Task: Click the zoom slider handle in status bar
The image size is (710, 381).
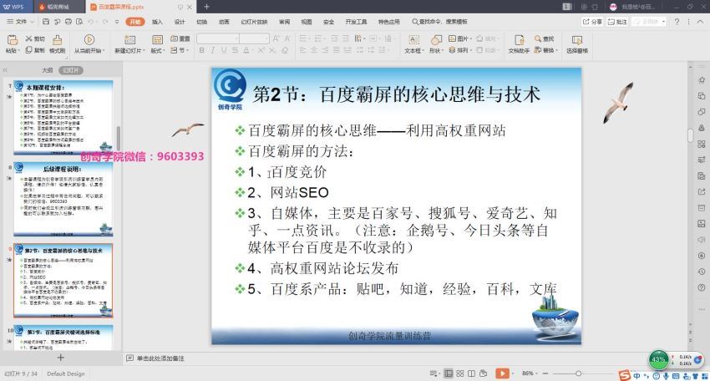Action: 578,373
